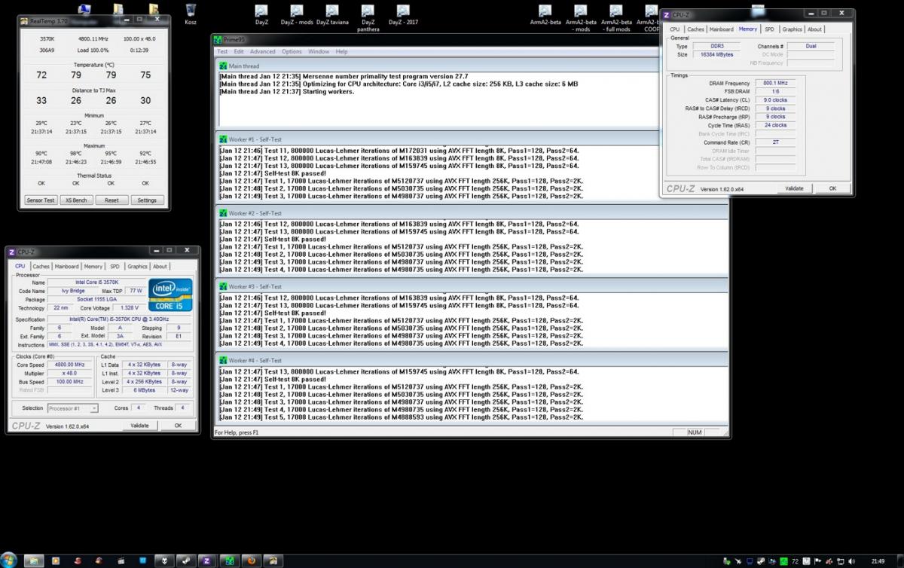This screenshot has height=568, width=904.
Task: Switch to Graphics tab in upper CPU-Z window
Action: [x=792, y=29]
